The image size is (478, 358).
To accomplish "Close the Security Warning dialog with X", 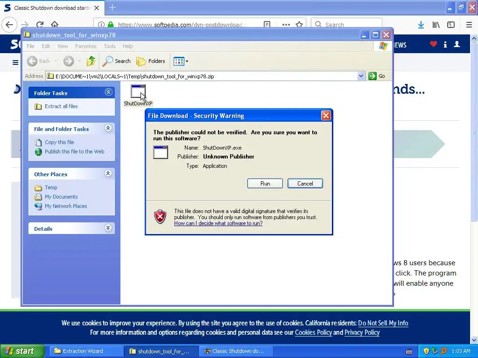I will click(x=326, y=116).
